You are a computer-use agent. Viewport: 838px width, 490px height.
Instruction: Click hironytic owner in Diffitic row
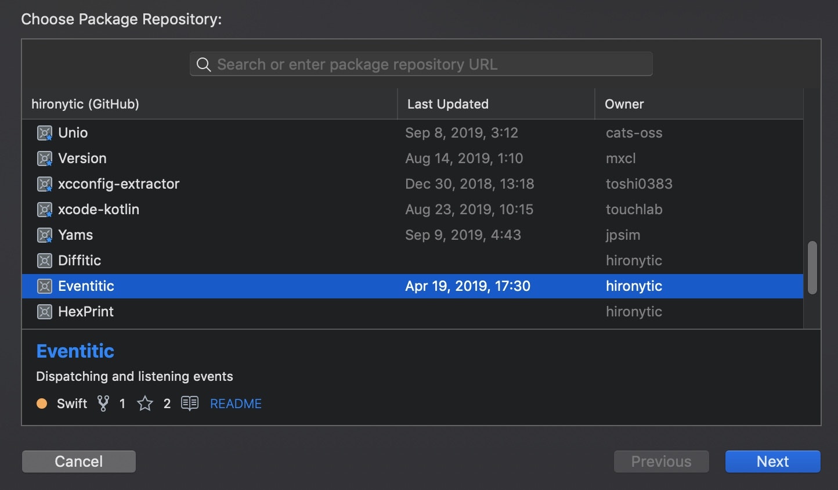click(634, 261)
